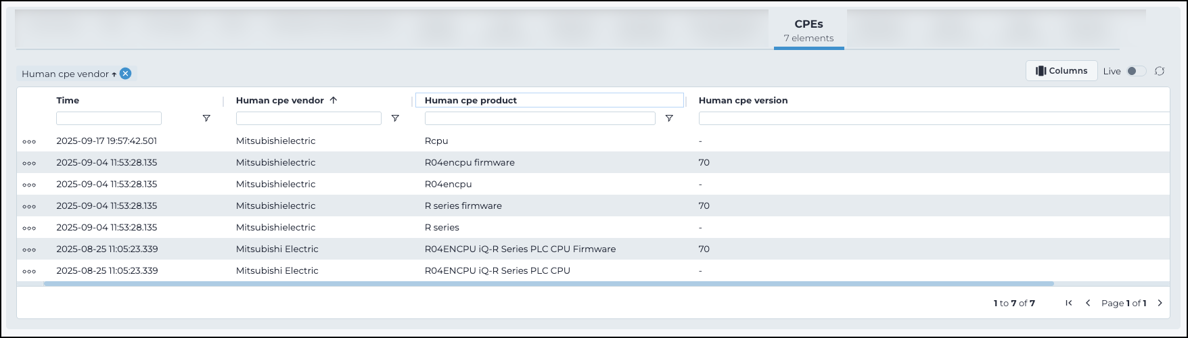Select the R04encpu firmware cell
1188x338 pixels.
[470, 162]
